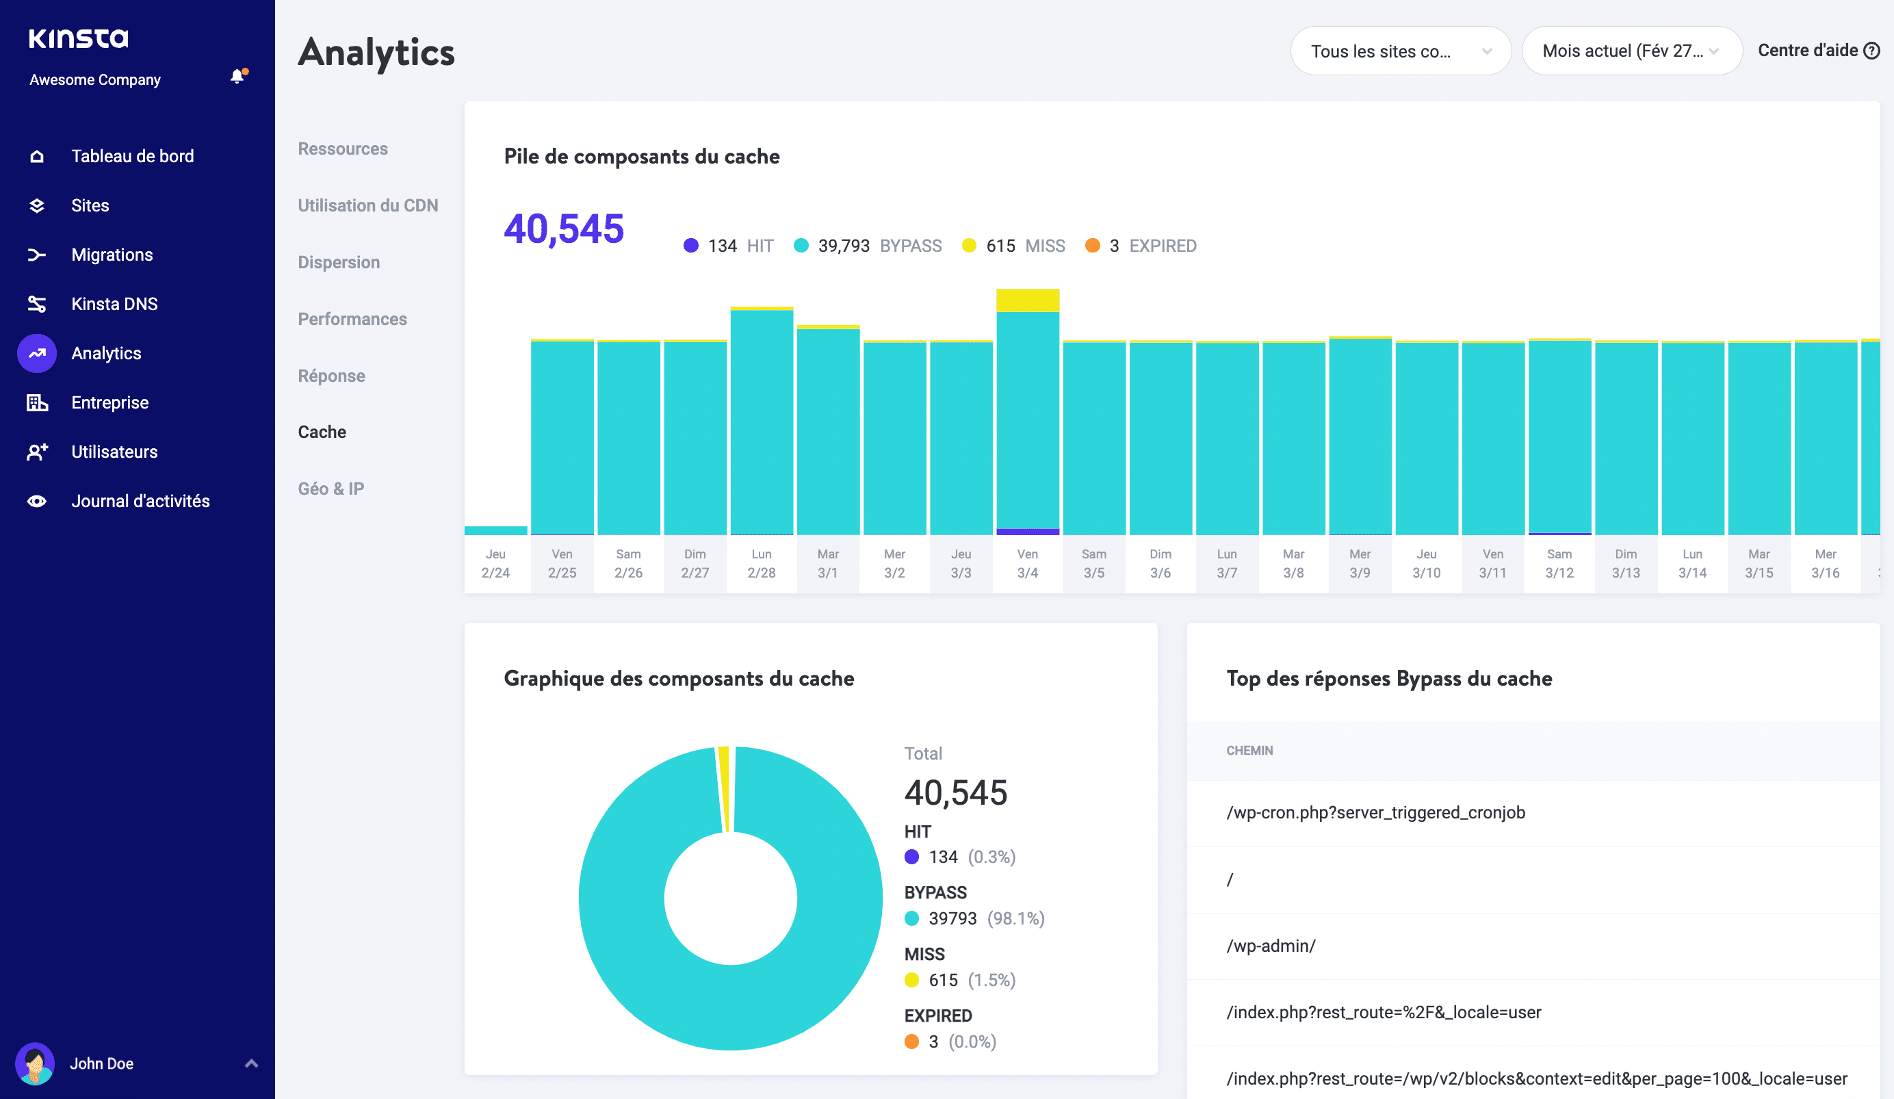Select the Cache tab in Analytics
Image resolution: width=1894 pixels, height=1099 pixels.
point(320,430)
